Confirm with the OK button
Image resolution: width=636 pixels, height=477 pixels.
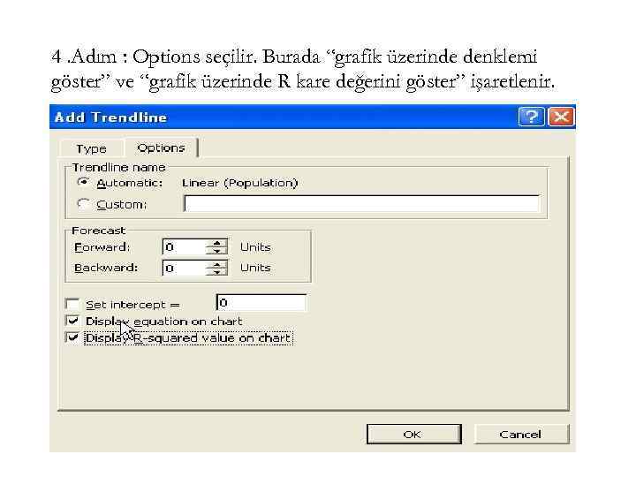[413, 434]
